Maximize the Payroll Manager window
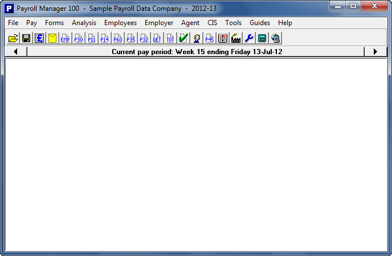This screenshot has height=256, width=392. (x=353, y=6)
